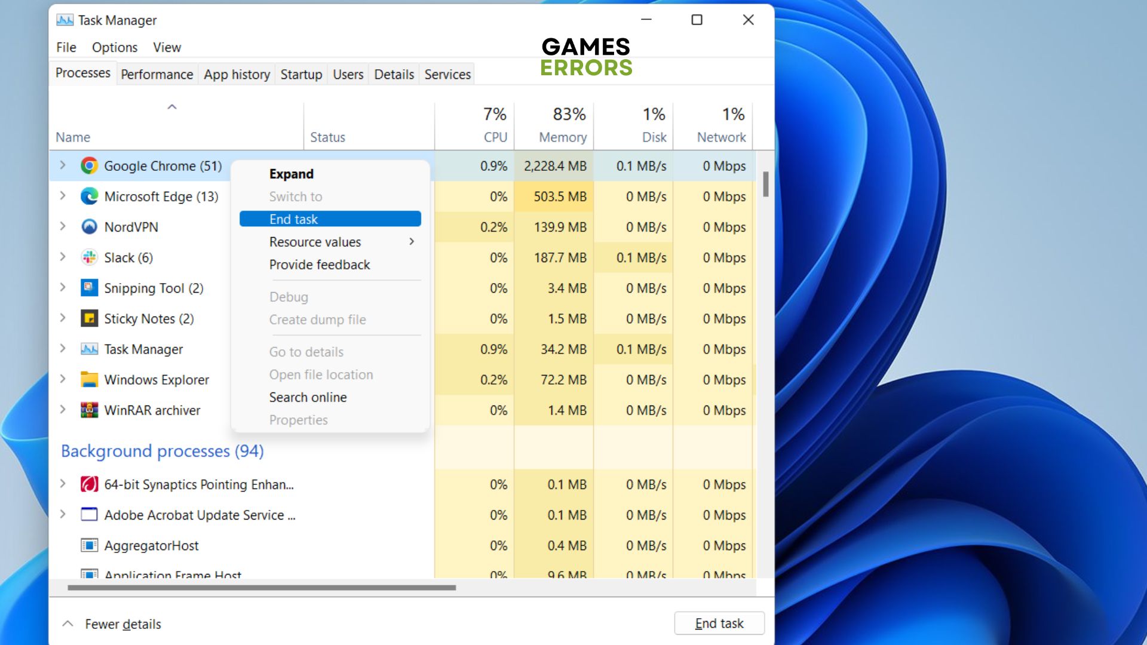Open the Options menu
This screenshot has width=1147, height=645.
114,47
